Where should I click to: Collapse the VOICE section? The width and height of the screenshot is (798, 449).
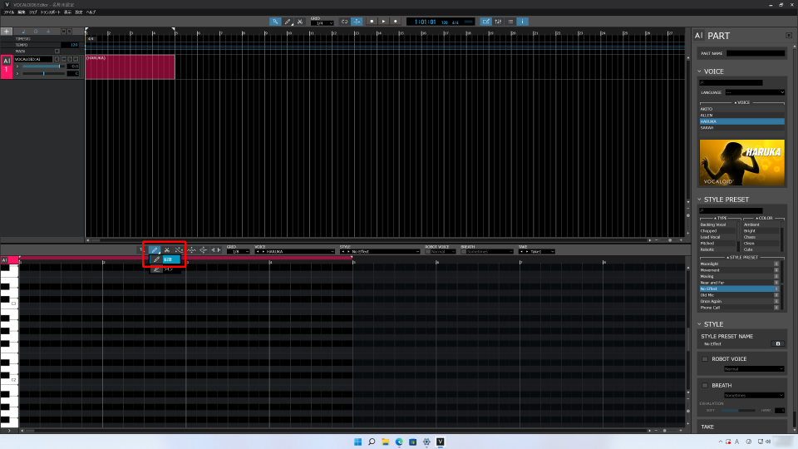pos(699,72)
